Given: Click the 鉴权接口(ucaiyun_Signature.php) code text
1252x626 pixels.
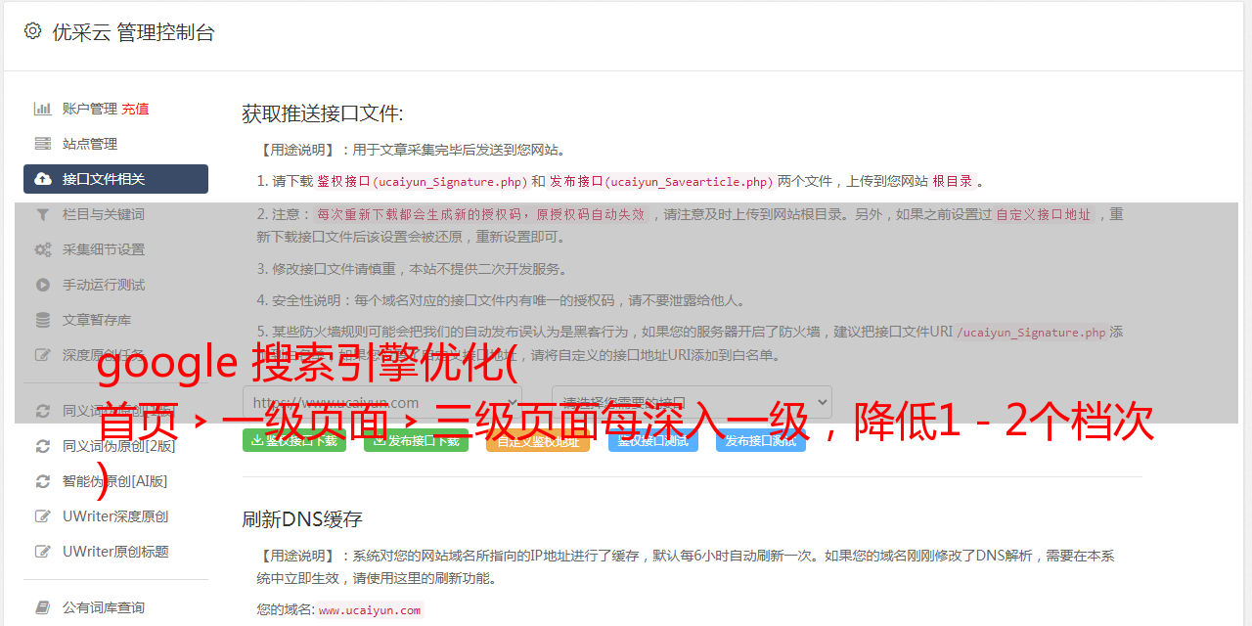Looking at the screenshot, I should tap(422, 182).
